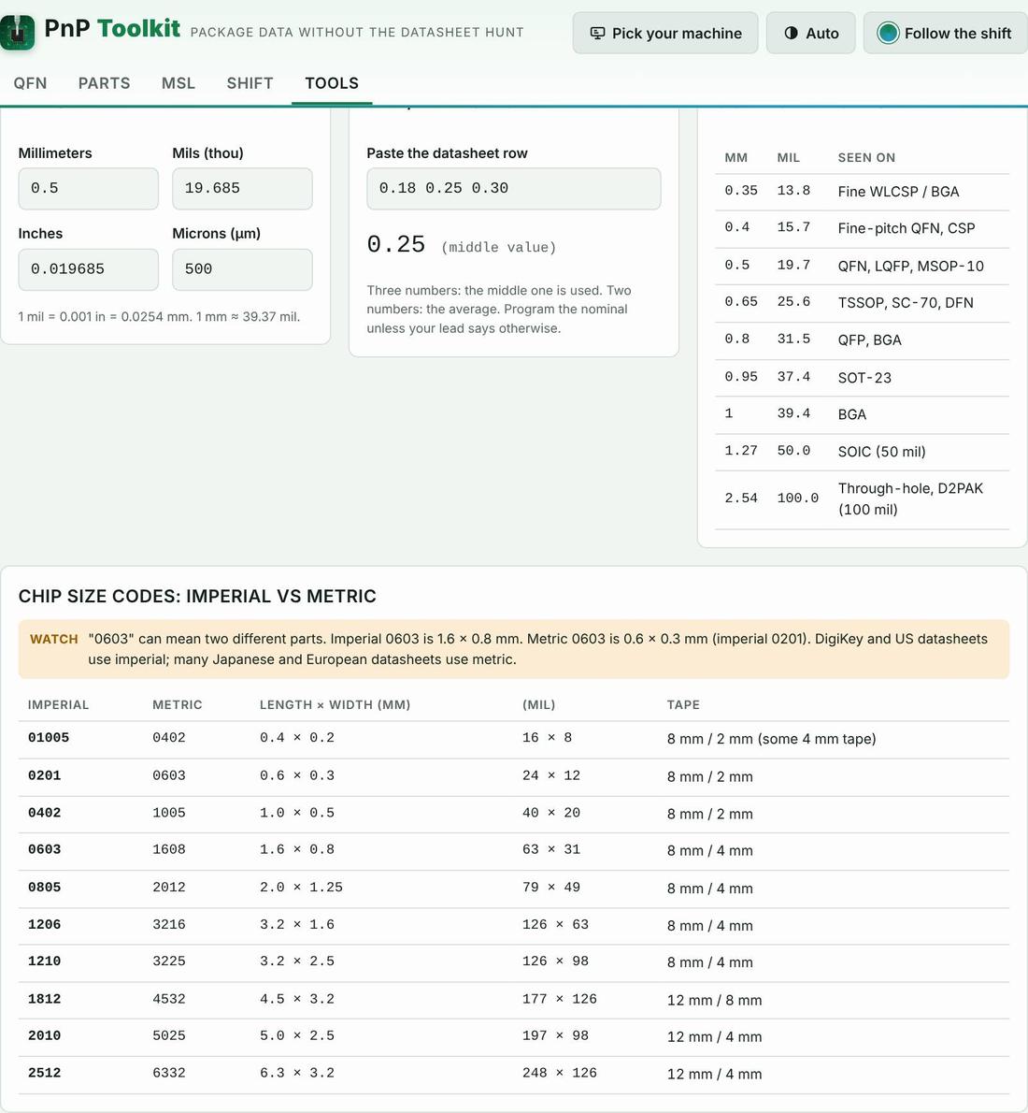Click the conversion note below the inputs
The height and width of the screenshot is (1113, 1028).
(x=159, y=317)
